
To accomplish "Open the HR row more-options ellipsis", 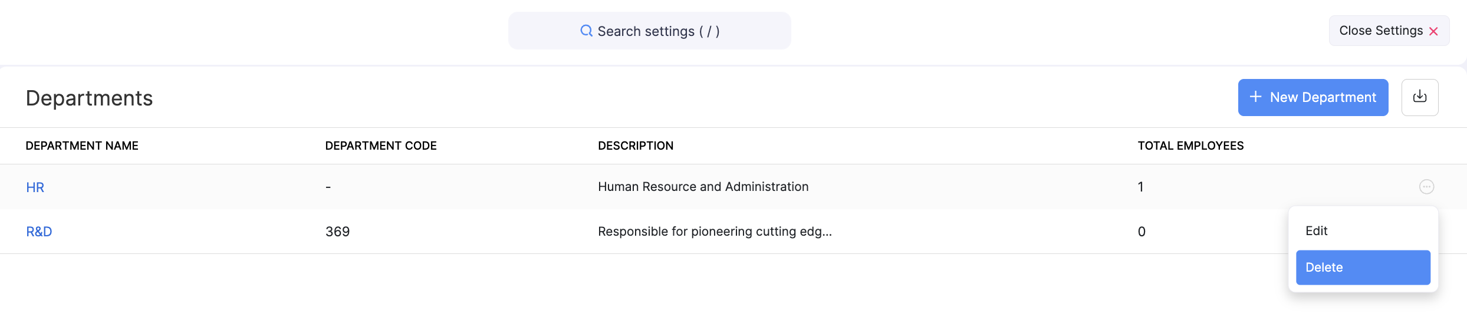I will [x=1426, y=187].
